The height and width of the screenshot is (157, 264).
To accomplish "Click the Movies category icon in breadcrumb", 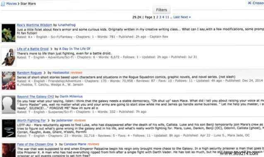I will point(3,4).
